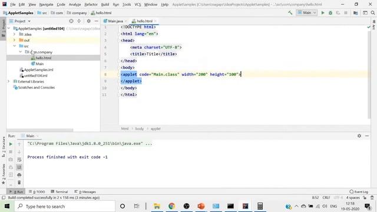Click the Stop square icon in the top toolbar
Screen dimensions: 377x212
pyautogui.click(x=346, y=13)
